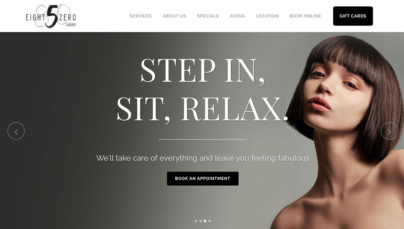Click the active third carousel dot
This screenshot has width=404, height=229.
coord(205,221)
